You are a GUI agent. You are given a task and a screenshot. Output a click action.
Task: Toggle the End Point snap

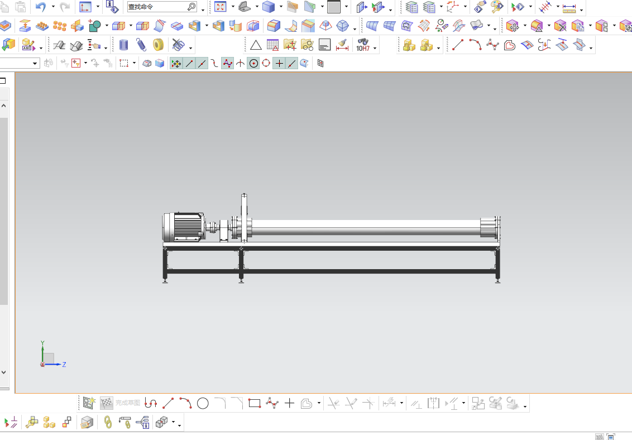point(189,63)
